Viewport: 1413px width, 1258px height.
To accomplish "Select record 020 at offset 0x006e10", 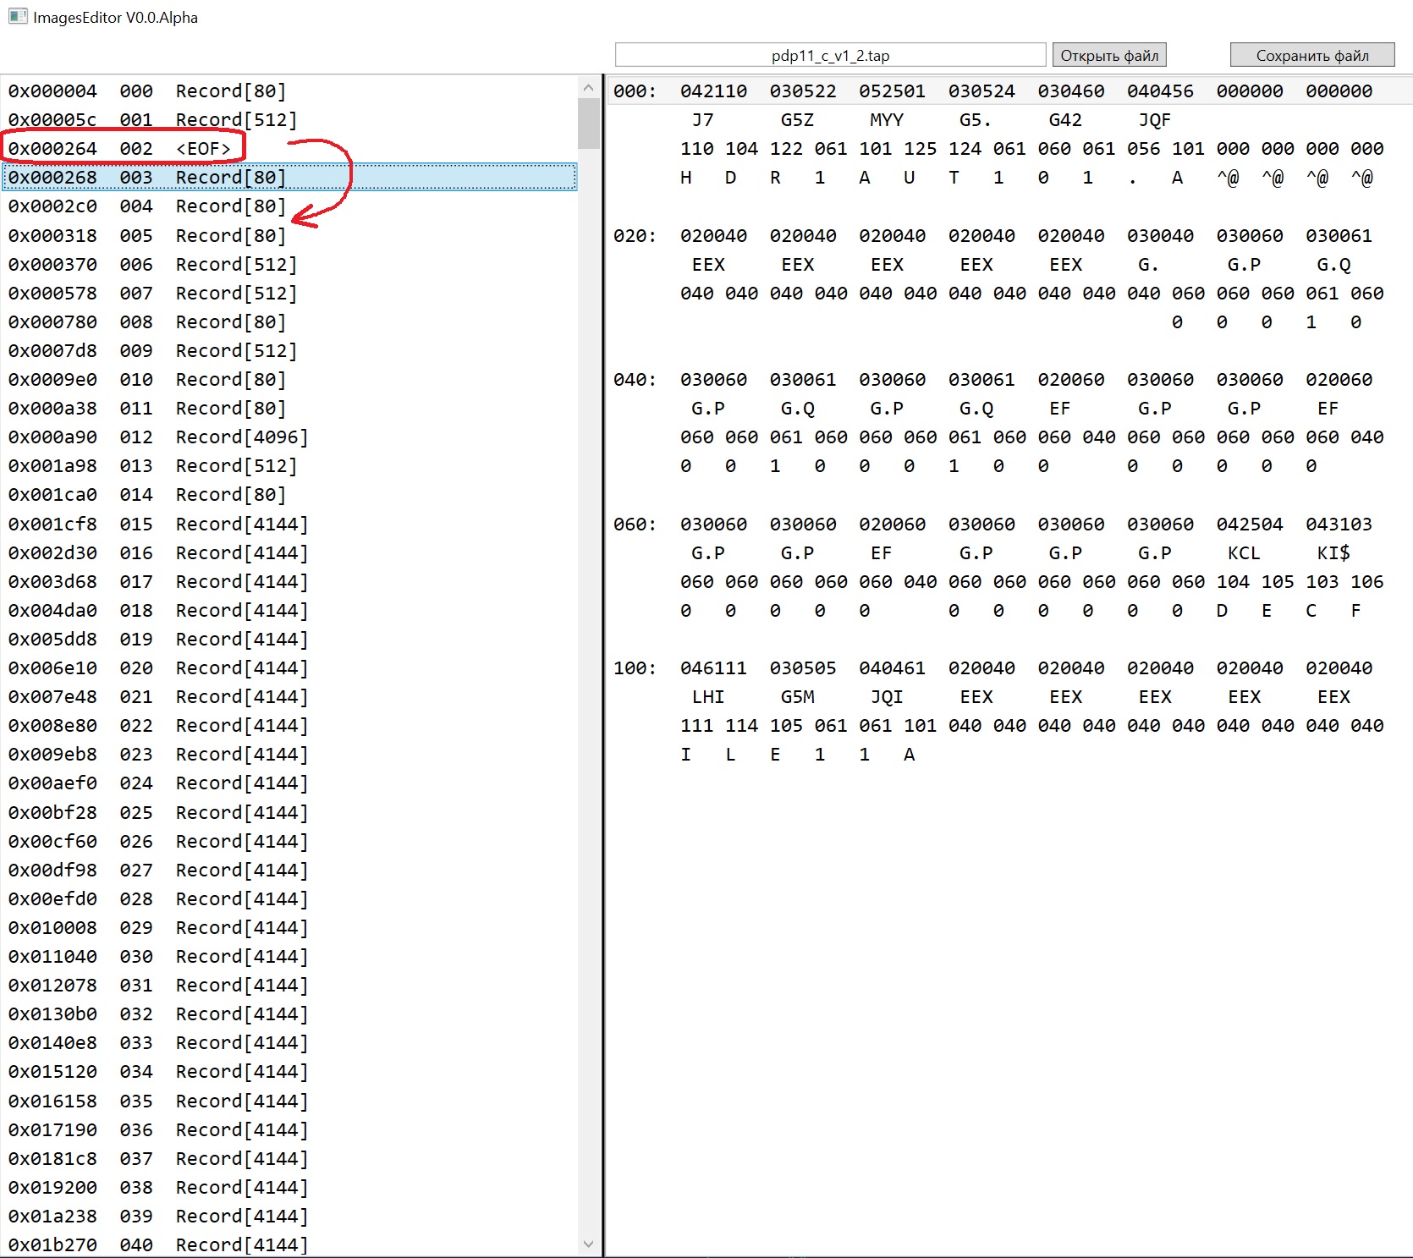I will click(158, 668).
